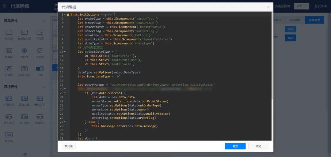Select the 输入框 input component icon

pyautogui.click(x=9, y=32)
